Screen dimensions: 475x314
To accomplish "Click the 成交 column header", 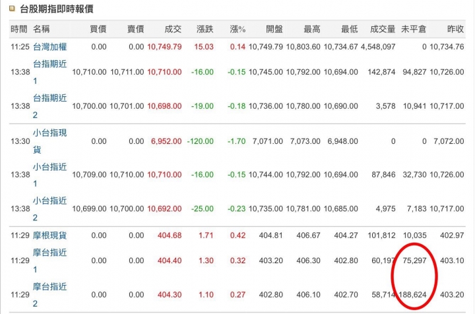I will coord(173,29).
